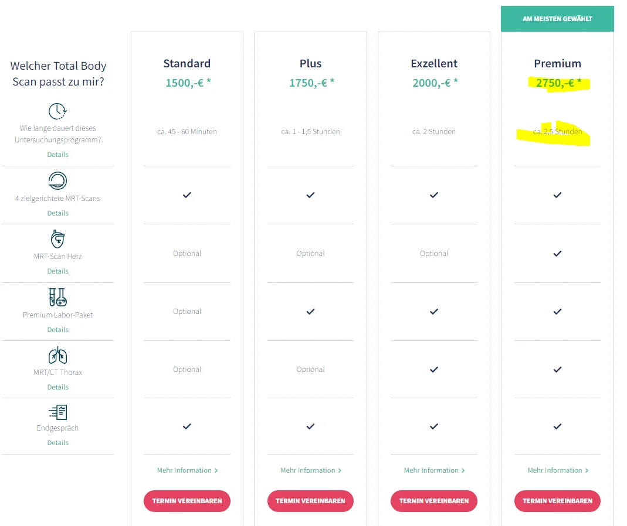This screenshot has height=526, width=627.
Task: Click Premium checkmark for MRT-Scan Herz
Action: tap(557, 254)
